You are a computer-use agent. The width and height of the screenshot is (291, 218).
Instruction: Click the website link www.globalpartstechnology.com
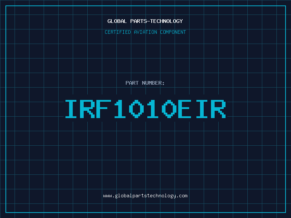coord(145,196)
